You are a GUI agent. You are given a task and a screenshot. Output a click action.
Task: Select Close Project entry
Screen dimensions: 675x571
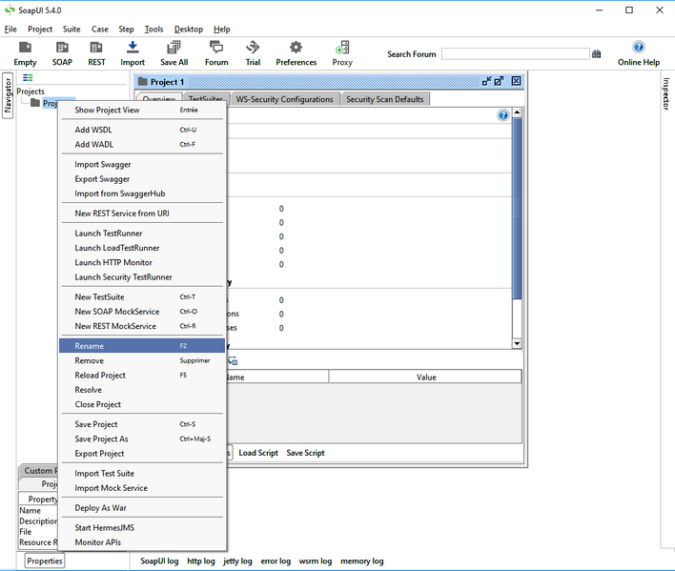pyautogui.click(x=142, y=404)
